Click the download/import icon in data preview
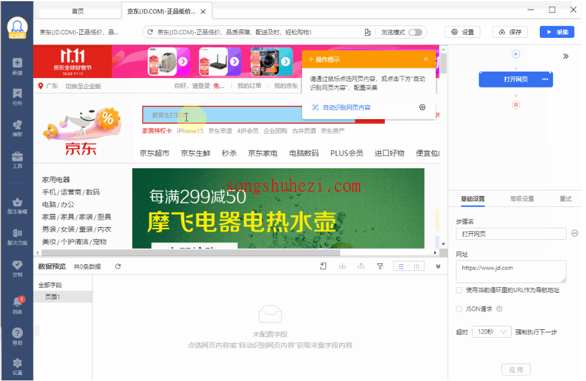 point(342,266)
